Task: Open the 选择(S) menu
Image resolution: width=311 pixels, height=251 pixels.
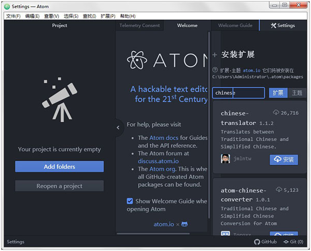Action: coord(71,16)
